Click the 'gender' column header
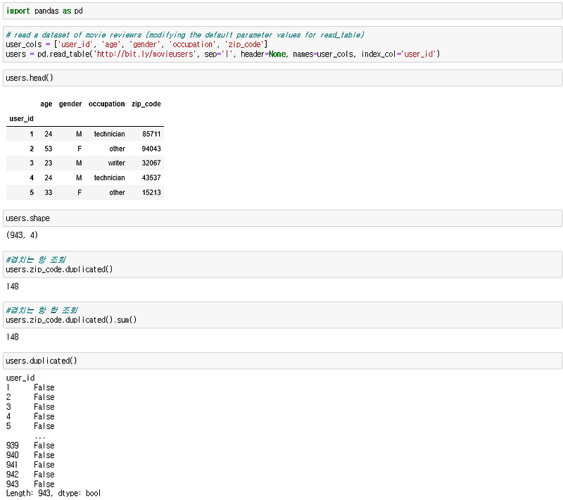 [x=70, y=104]
